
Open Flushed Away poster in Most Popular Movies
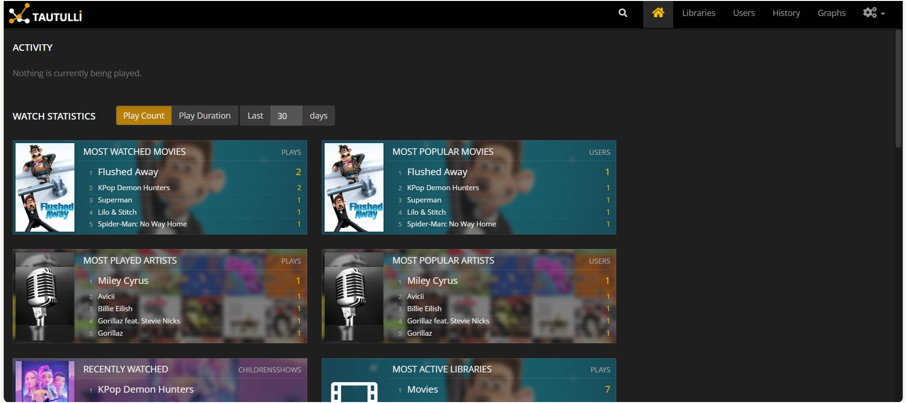[x=354, y=187]
